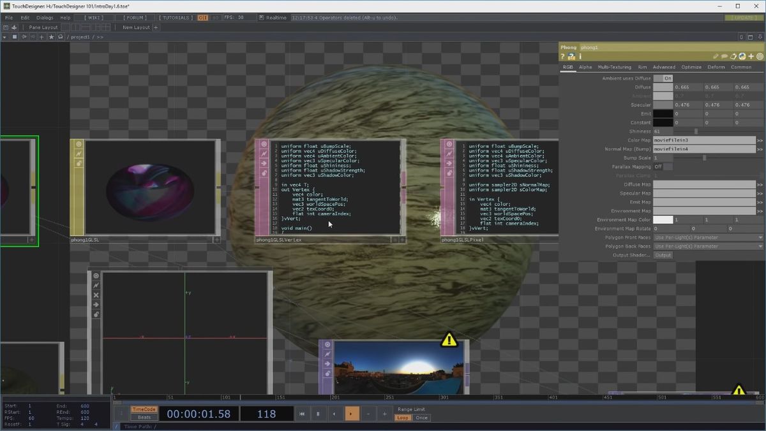Image resolution: width=766 pixels, height=431 pixels.
Task: Switch to the Multi-Texturing tab
Action: tap(614, 67)
